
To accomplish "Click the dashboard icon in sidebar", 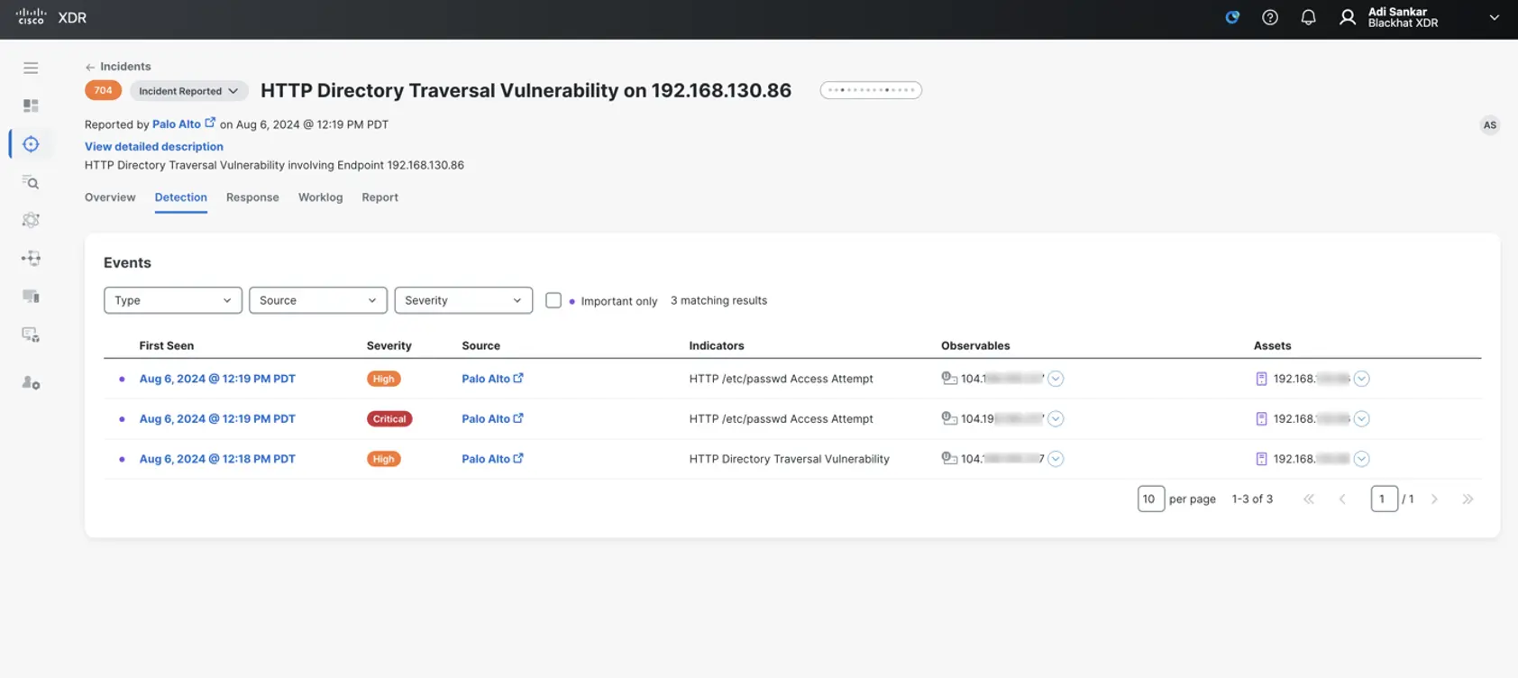I will (31, 106).
